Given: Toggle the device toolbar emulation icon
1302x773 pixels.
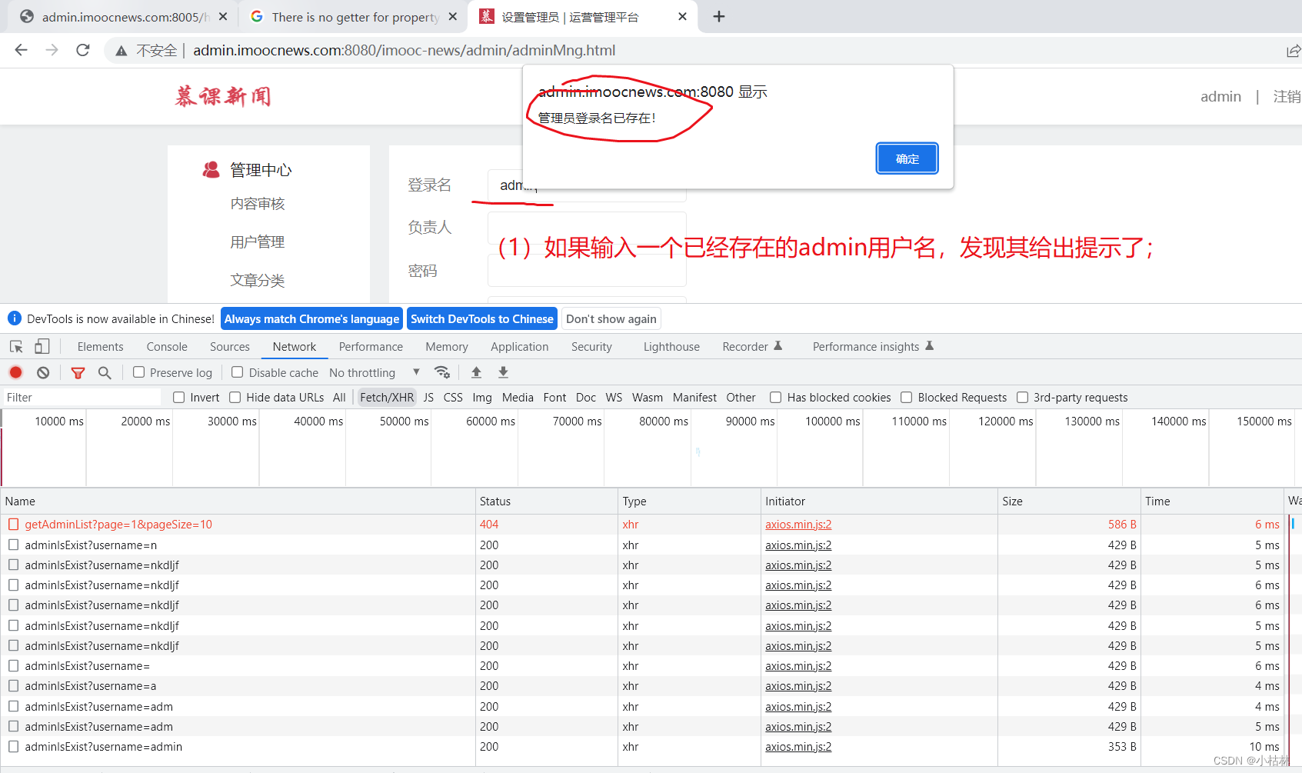Looking at the screenshot, I should click(x=42, y=346).
